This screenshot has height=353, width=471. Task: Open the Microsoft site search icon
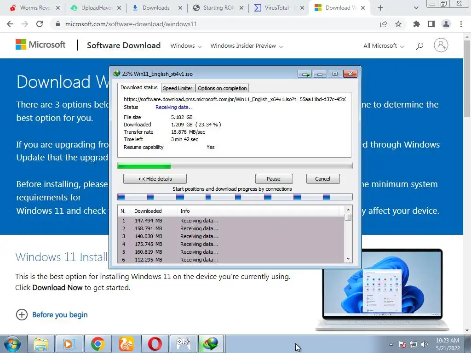419,46
